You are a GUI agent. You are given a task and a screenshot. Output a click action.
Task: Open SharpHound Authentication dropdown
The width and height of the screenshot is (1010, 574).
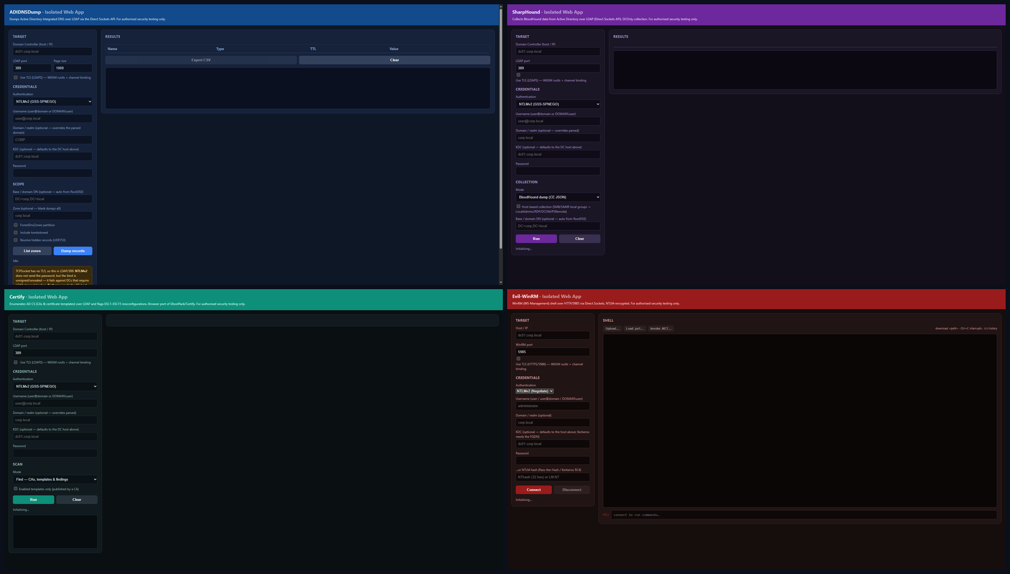pos(558,104)
